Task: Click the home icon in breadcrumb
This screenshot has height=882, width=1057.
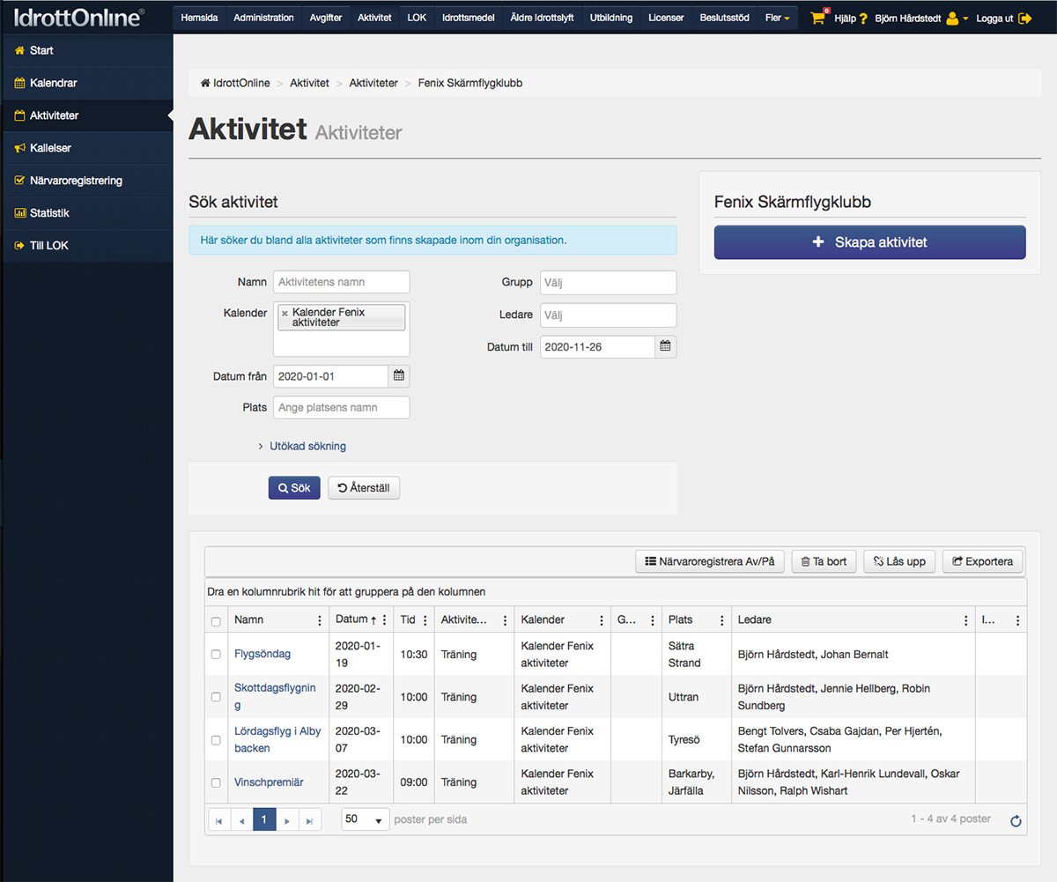Action: point(205,83)
